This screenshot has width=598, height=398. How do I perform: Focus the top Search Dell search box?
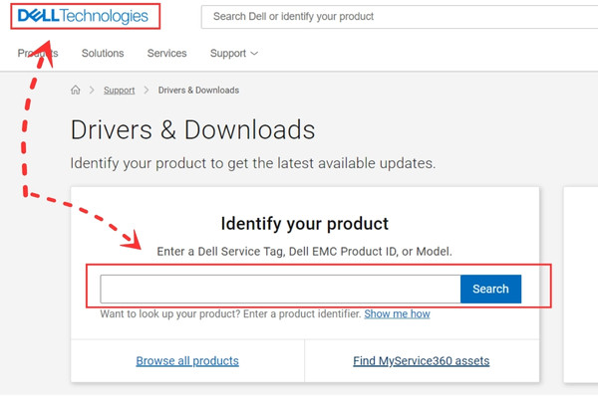[x=400, y=17]
